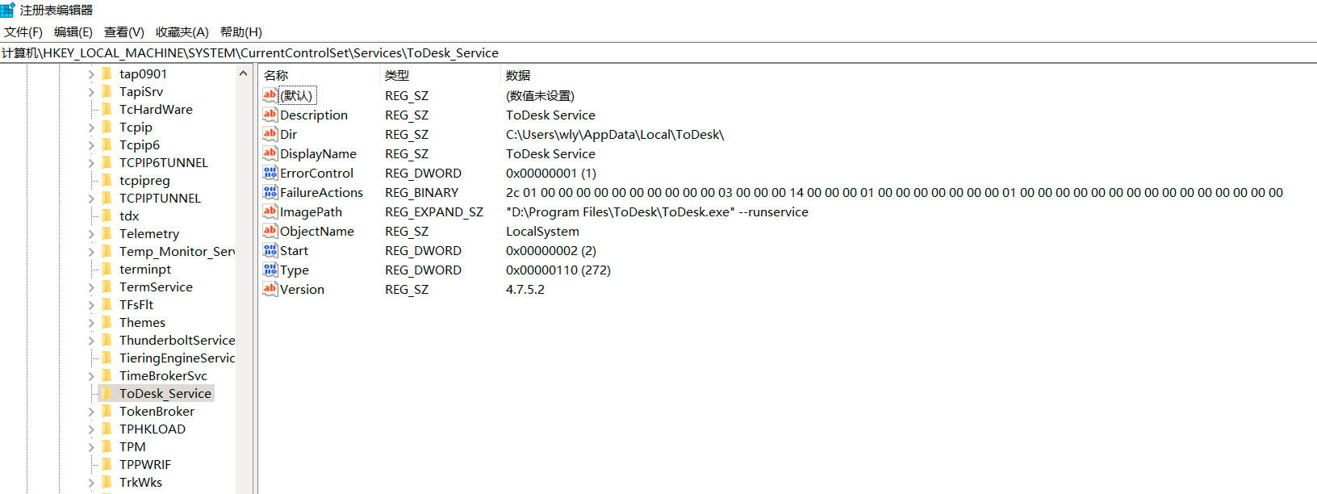The height and width of the screenshot is (494, 1317).
Task: Click the ImagePath data with --runservice
Action: [x=657, y=211]
